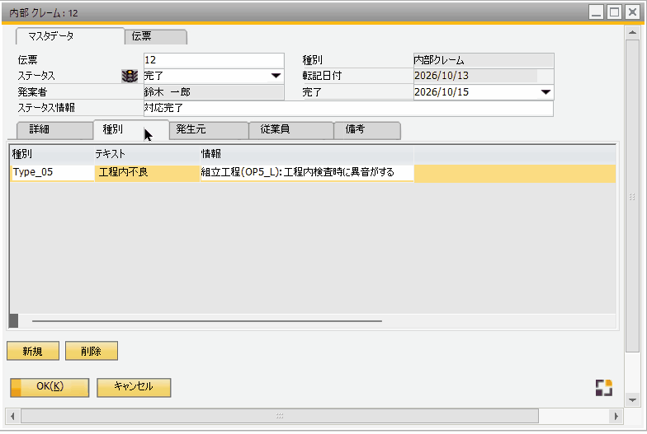Click the 種別 field showing 内部クレーム
The width and height of the screenshot is (647, 434).
coord(484,60)
